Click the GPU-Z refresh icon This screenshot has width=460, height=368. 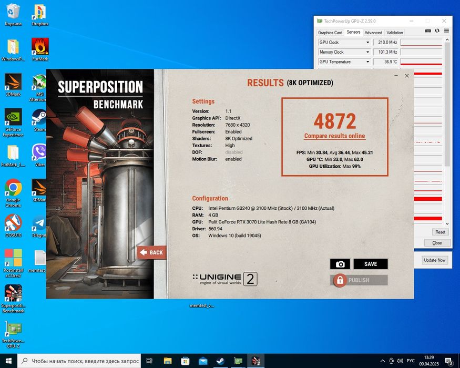[x=437, y=30]
